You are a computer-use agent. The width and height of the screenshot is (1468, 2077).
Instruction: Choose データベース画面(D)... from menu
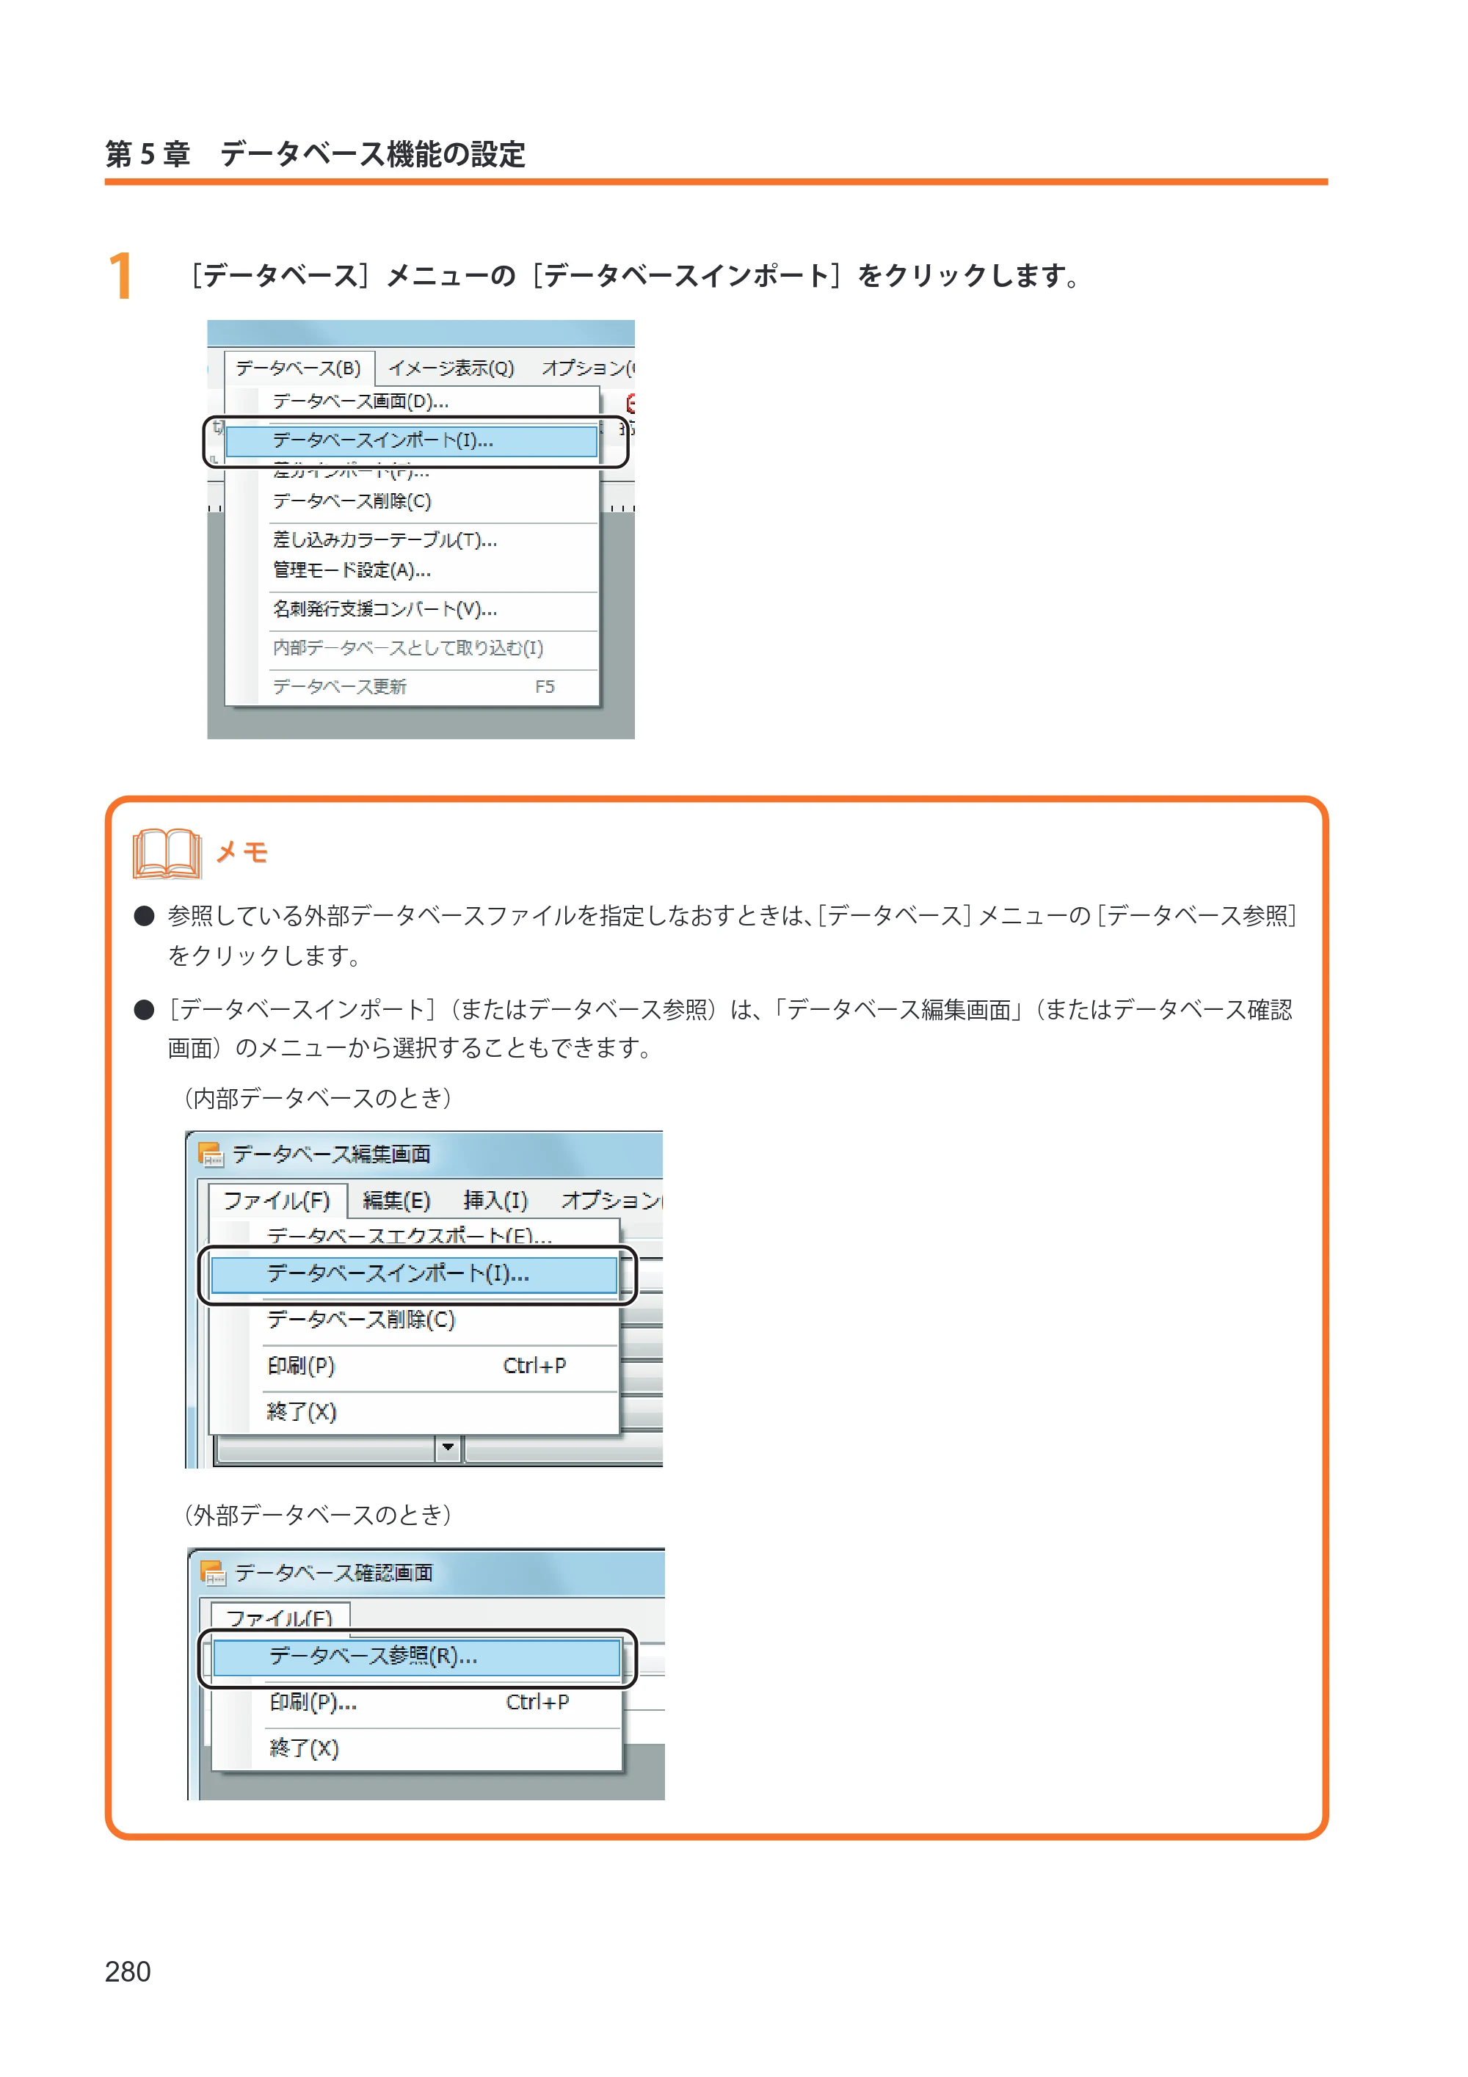(x=412, y=401)
